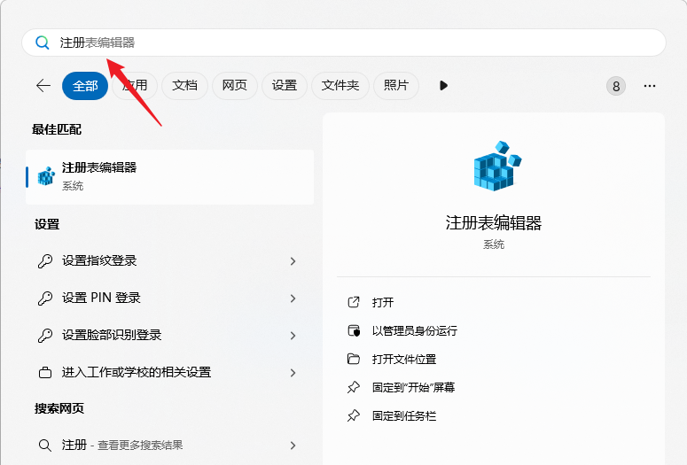This screenshot has height=465, width=687.
Task: Click the shield icon beside 以管理员身份运行
Action: tap(354, 330)
